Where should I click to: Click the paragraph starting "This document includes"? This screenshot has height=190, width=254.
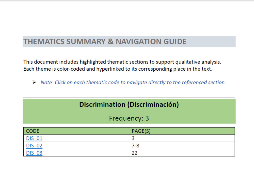point(122,65)
